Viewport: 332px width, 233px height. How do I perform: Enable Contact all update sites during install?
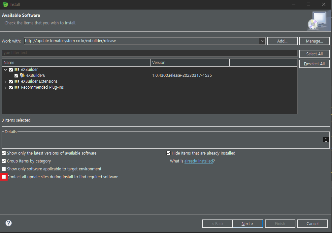(4, 177)
